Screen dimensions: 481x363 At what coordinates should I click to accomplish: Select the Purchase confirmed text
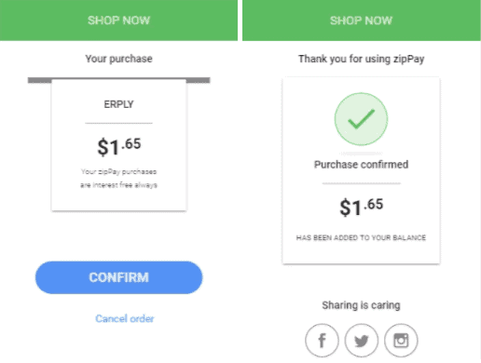point(361,165)
